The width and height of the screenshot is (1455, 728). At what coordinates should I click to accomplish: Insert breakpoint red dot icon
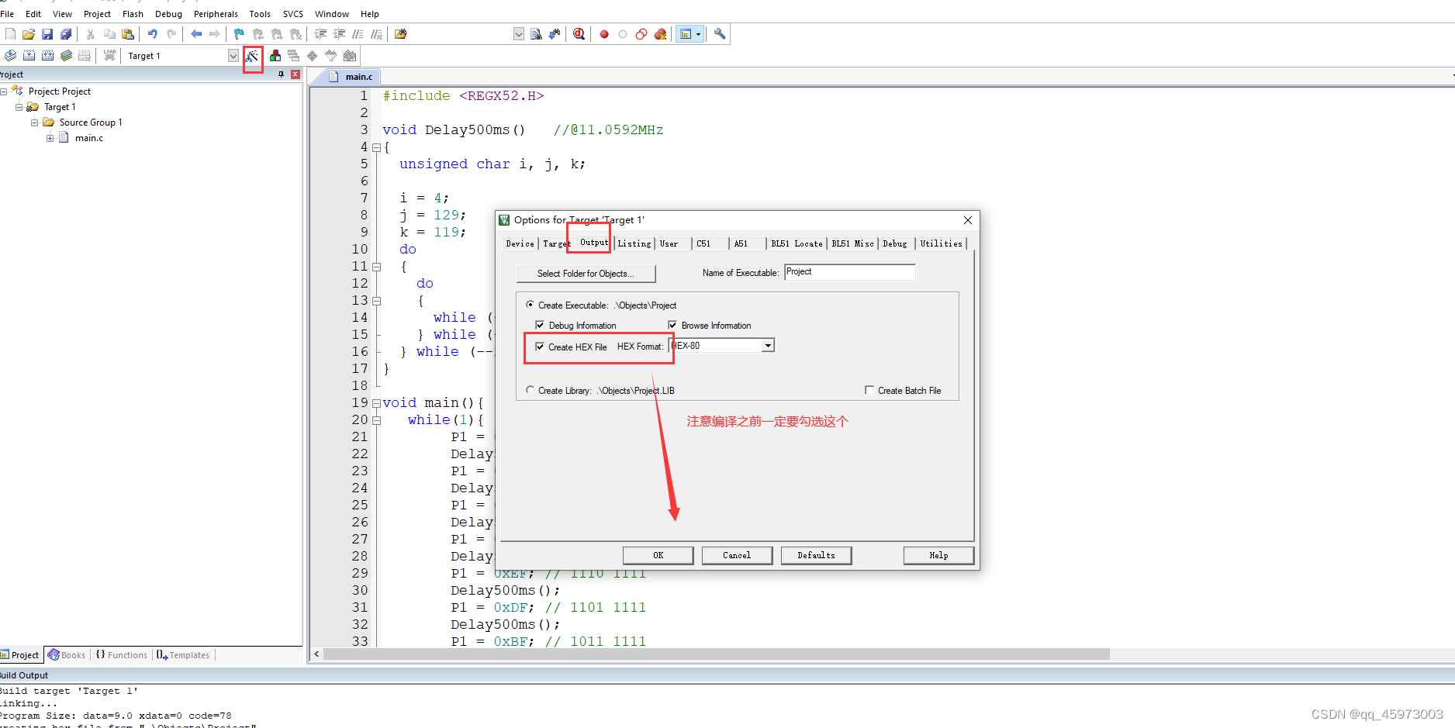[x=604, y=34]
